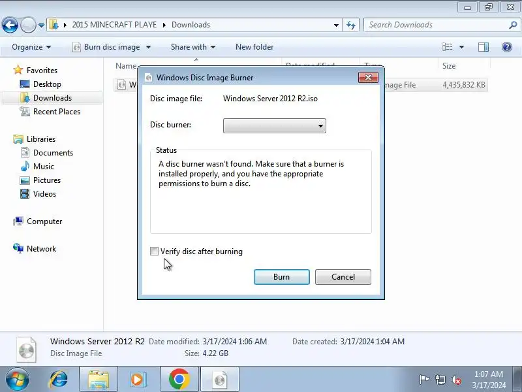
Task: Click the search magnifier icon
Action: (513, 25)
